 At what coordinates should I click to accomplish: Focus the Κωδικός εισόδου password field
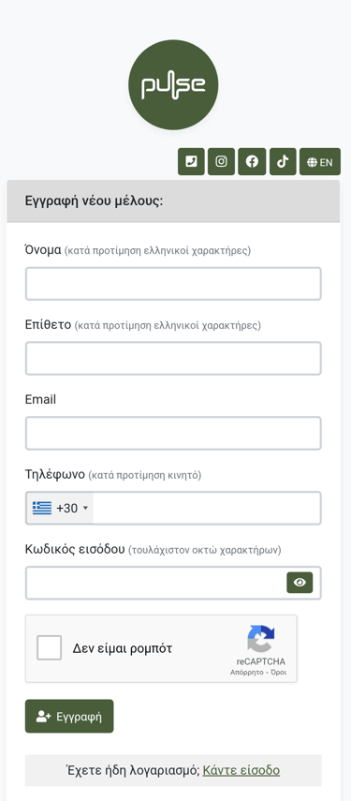click(155, 583)
